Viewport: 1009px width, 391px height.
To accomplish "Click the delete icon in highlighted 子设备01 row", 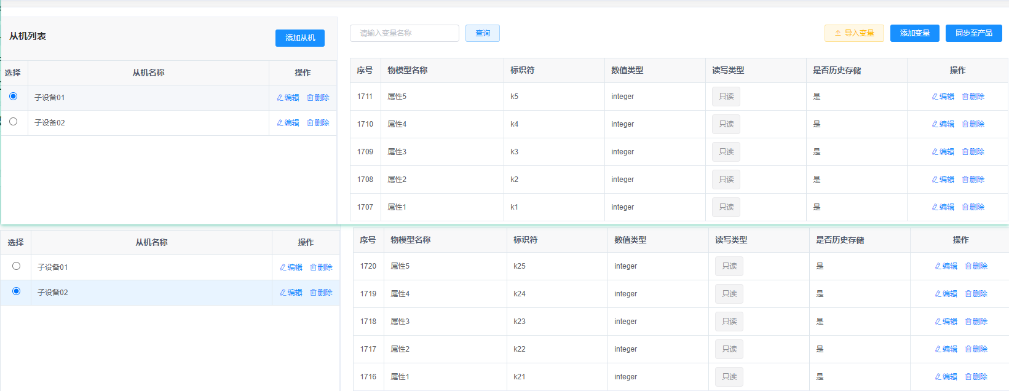I will pos(318,98).
